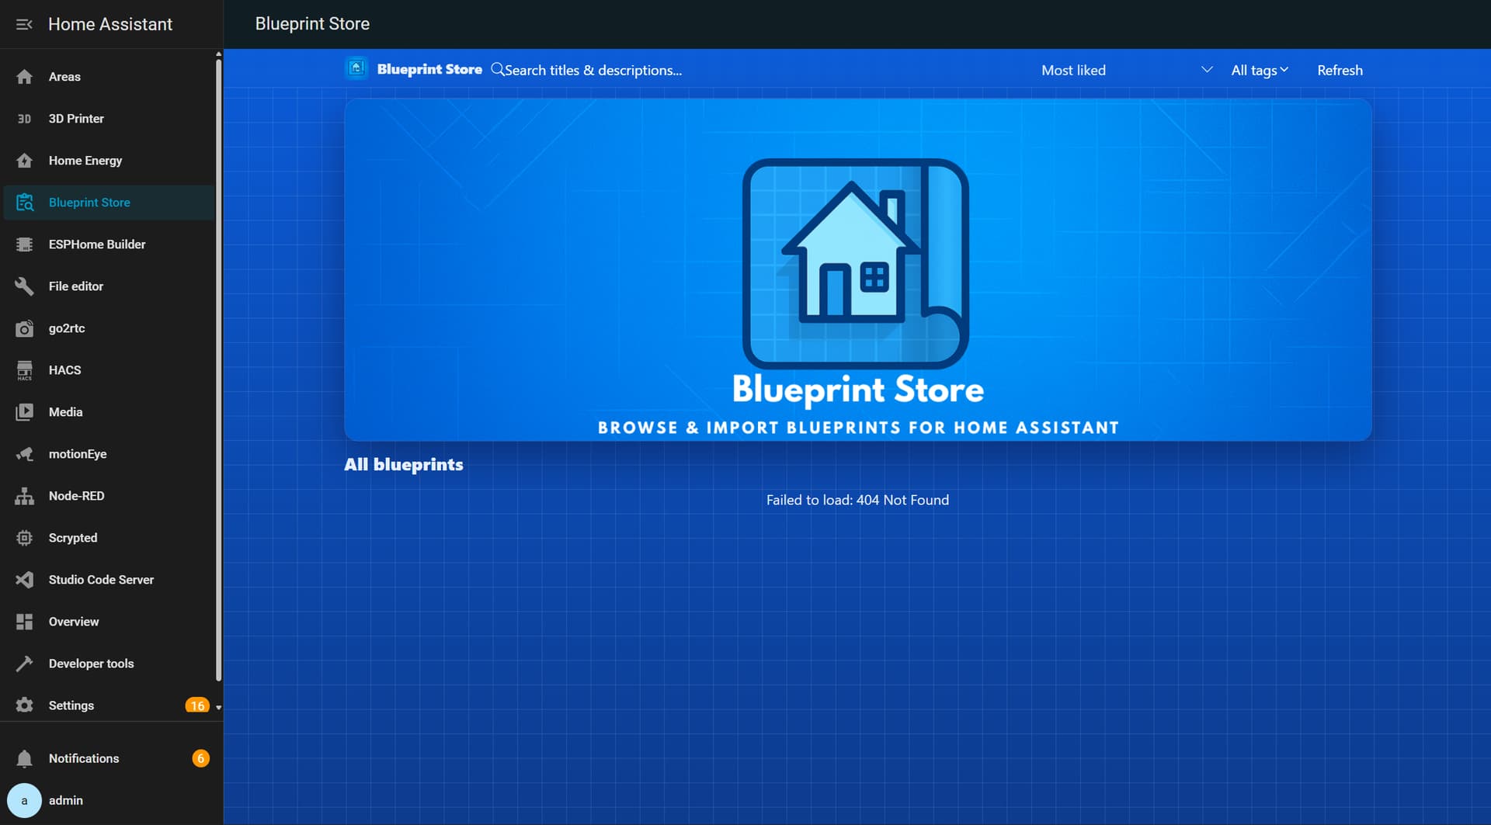
Task: Open the 3D Printer panel
Action: coord(109,119)
